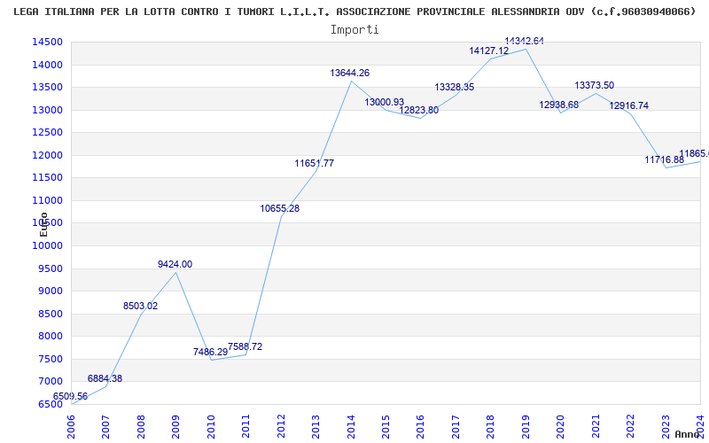The width and height of the screenshot is (709, 443).
Task: Click the data label 11716.88
Action: (x=664, y=160)
